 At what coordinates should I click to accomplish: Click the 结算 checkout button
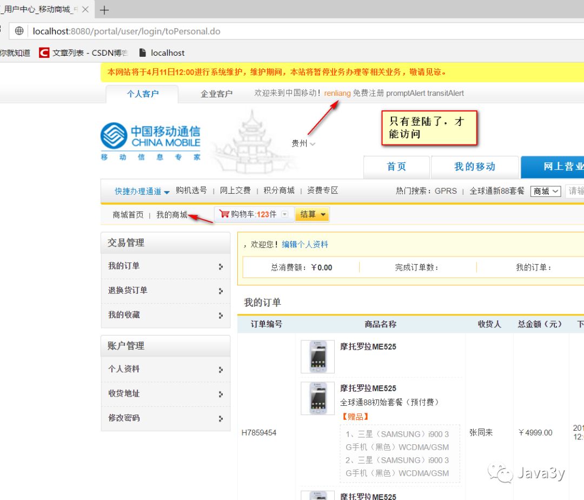[x=312, y=214]
